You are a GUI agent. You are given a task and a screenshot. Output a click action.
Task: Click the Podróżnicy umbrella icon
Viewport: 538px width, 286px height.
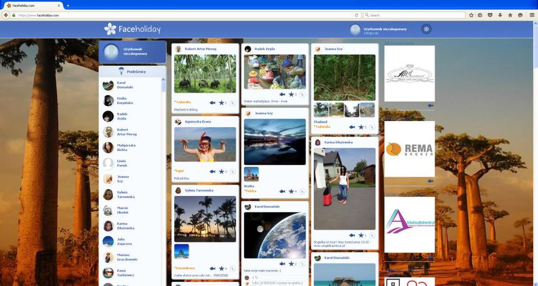(x=121, y=71)
